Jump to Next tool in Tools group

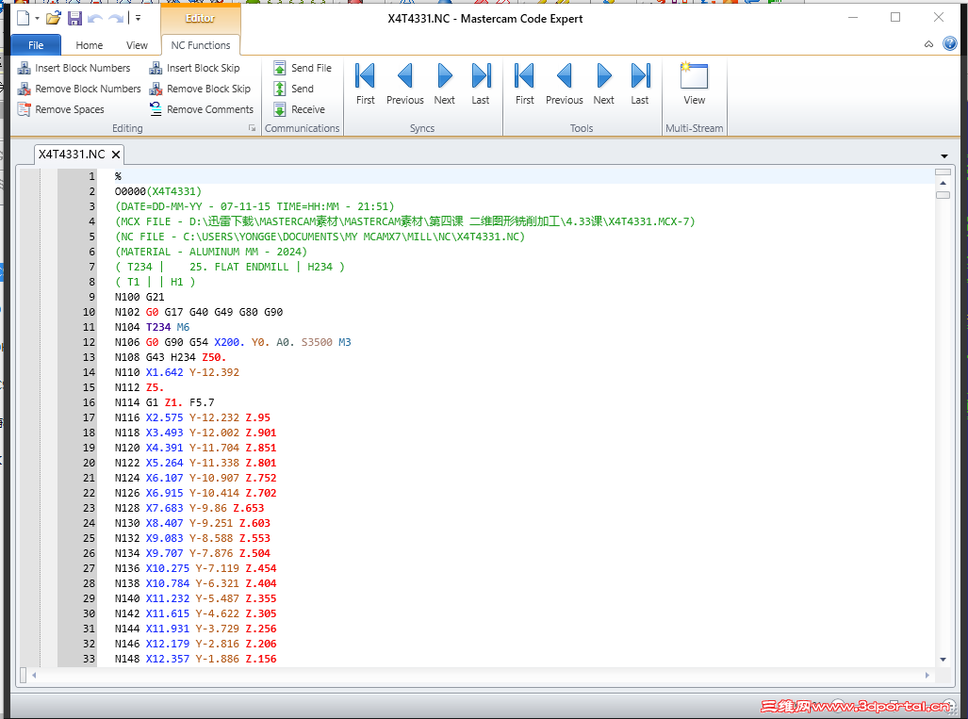(x=604, y=84)
